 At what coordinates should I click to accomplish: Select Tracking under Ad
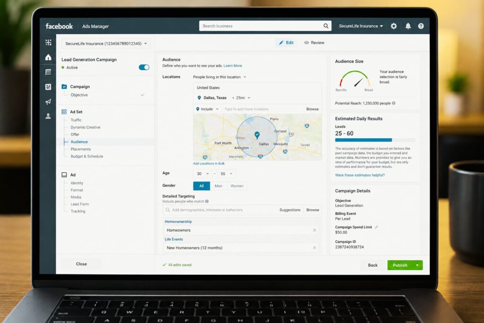(78, 211)
